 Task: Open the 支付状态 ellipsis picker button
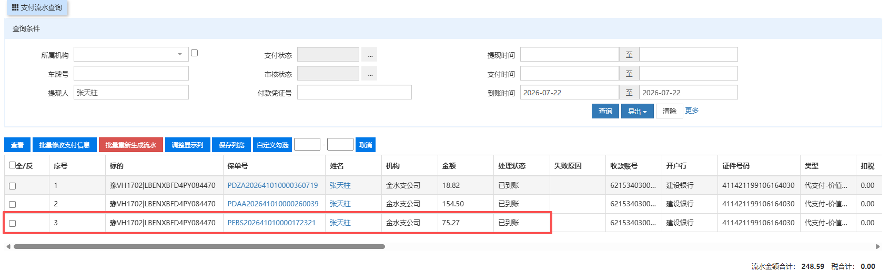pyautogui.click(x=370, y=55)
